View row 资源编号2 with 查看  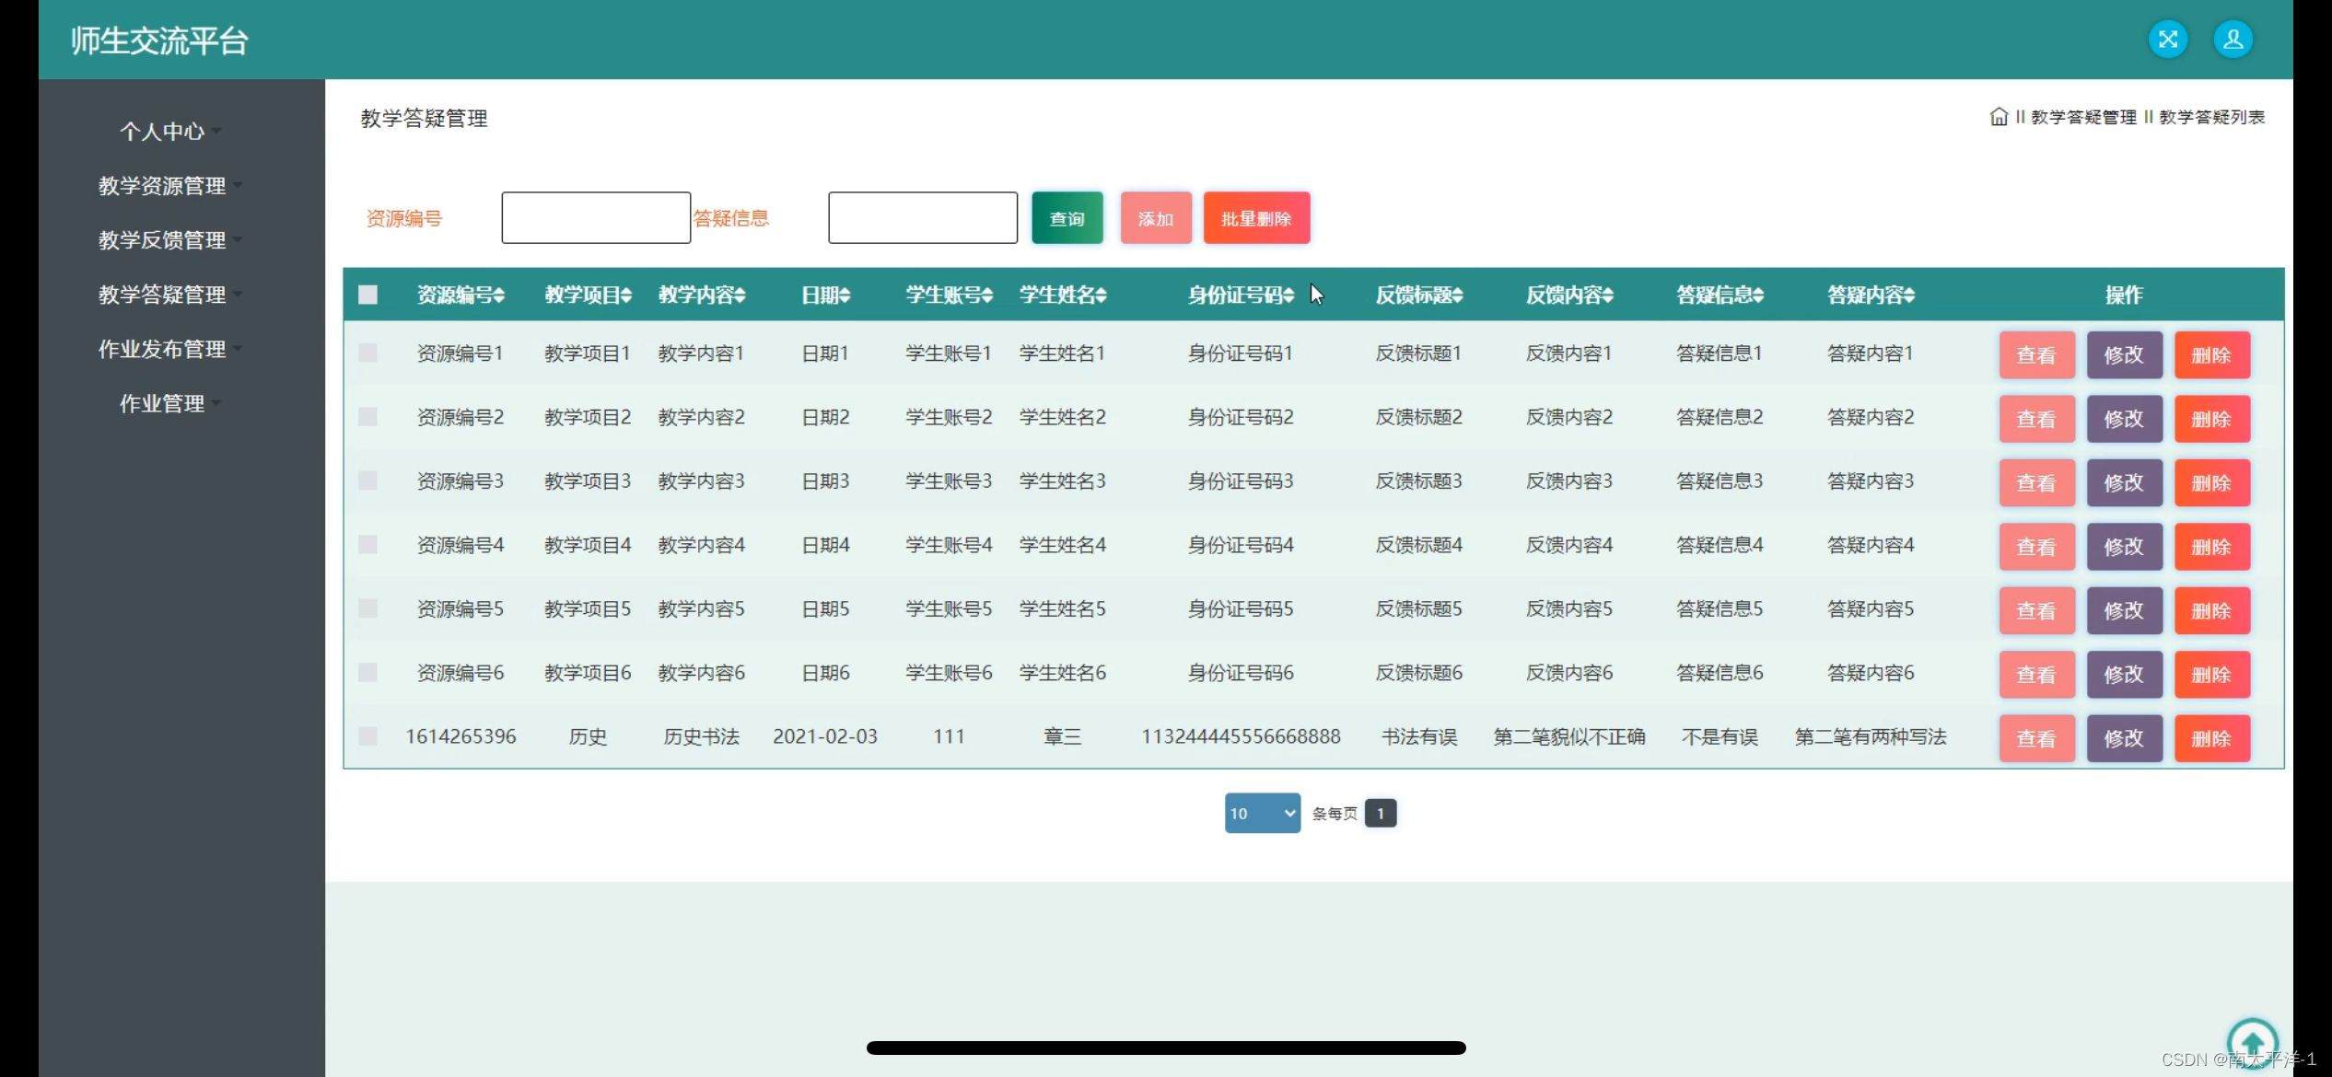point(2036,419)
